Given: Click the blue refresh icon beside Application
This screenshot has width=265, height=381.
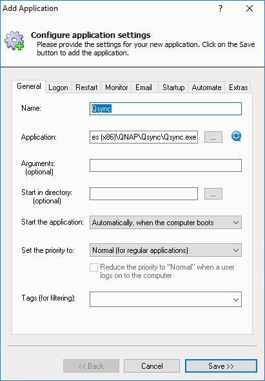Looking at the screenshot, I should click(x=236, y=136).
